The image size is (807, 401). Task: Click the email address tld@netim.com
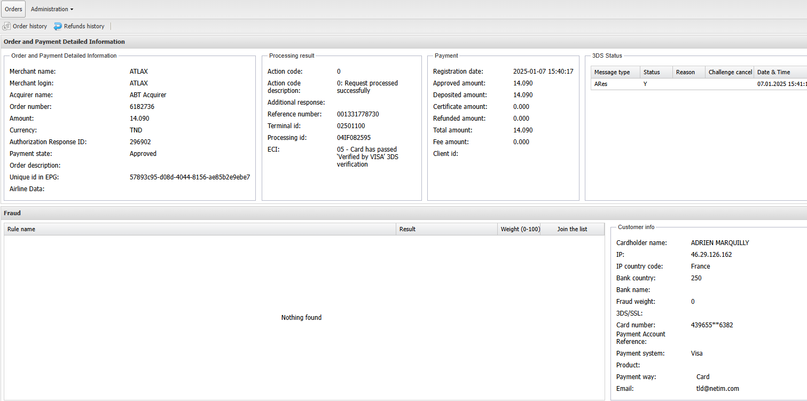tap(717, 389)
